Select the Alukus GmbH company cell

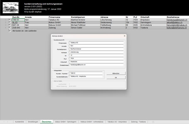pos(60,22)
